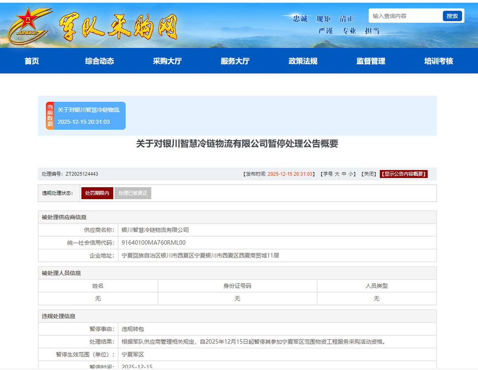
Task: Open the 培训考核 navigation menu
Action: click(439, 61)
